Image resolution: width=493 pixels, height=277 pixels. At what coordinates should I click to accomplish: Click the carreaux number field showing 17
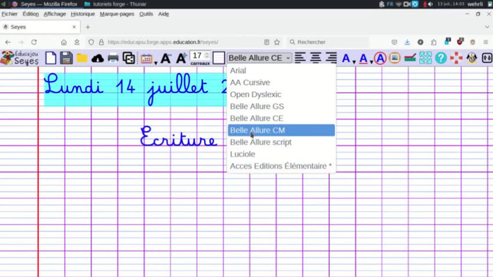[200, 56]
